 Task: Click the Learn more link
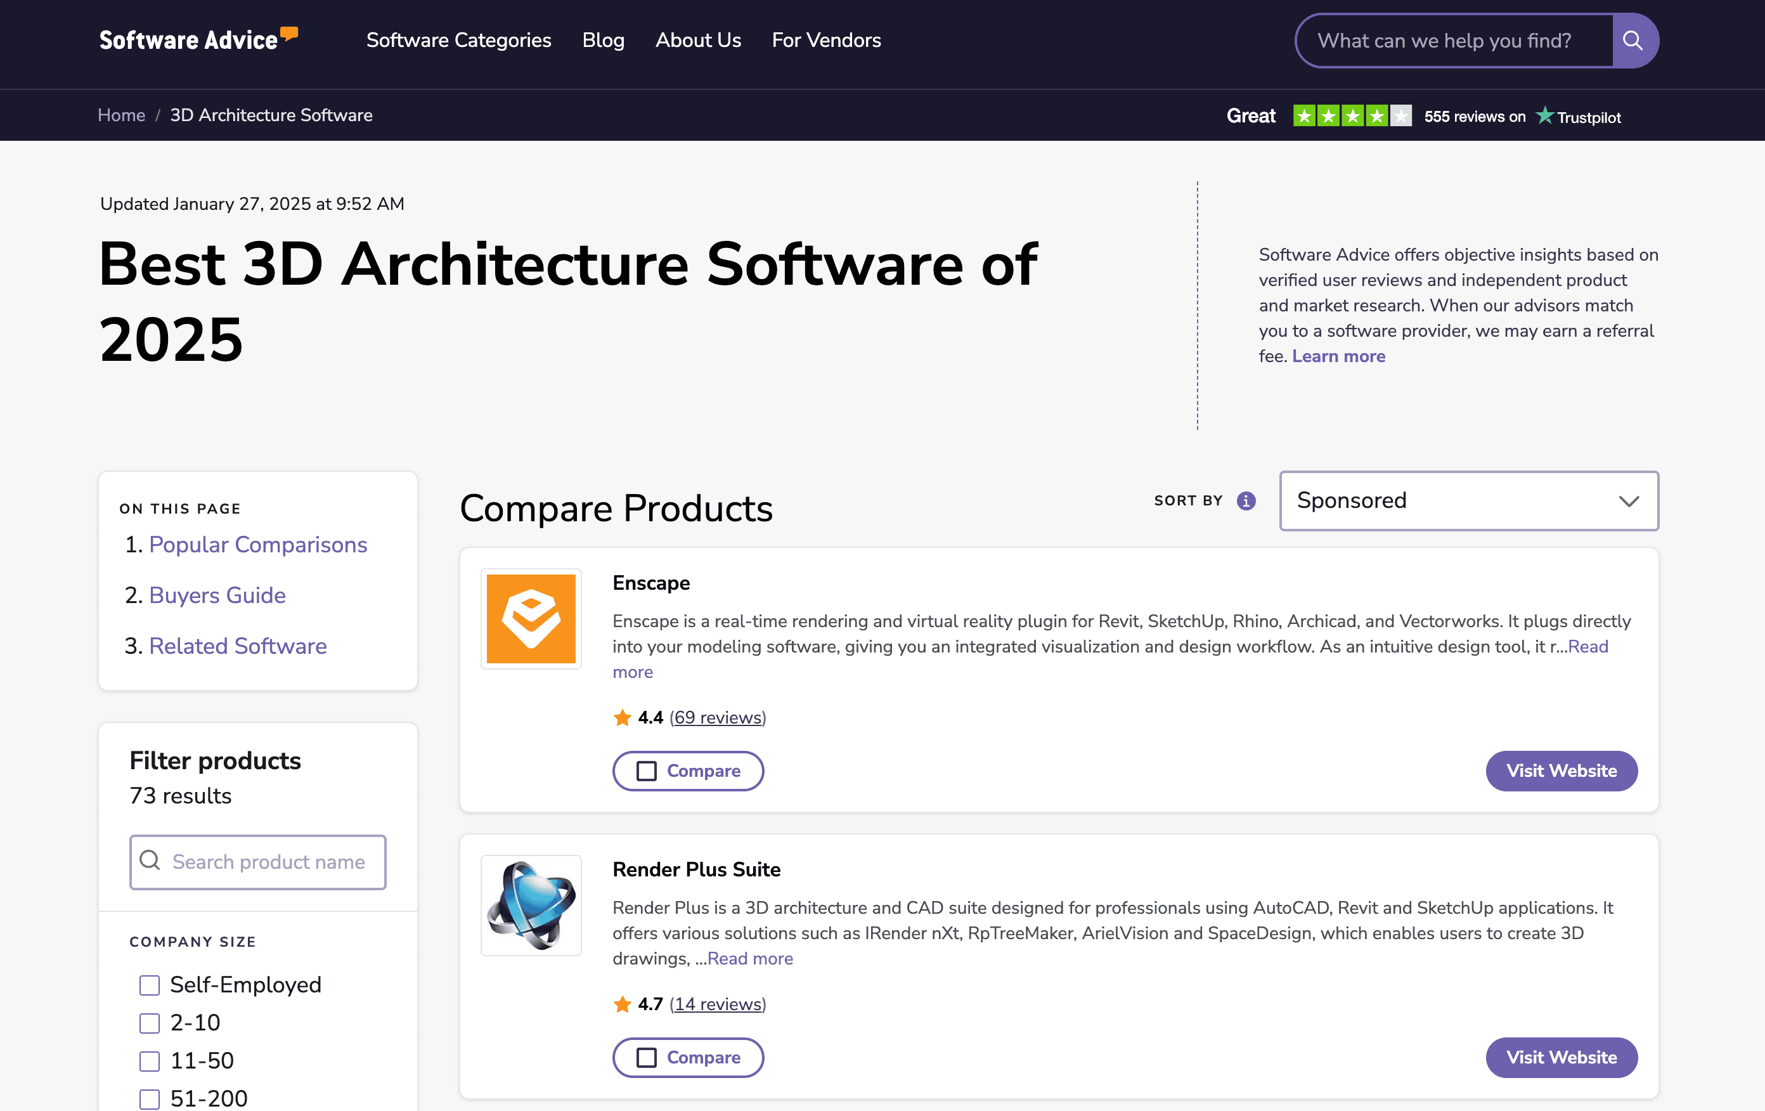(x=1338, y=356)
